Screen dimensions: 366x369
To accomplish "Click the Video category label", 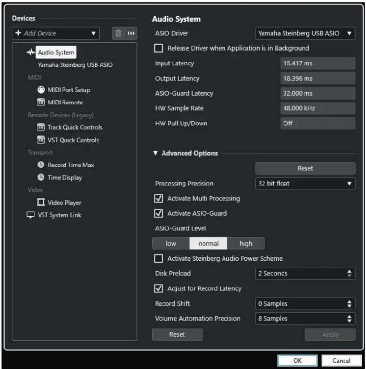I will (35, 190).
